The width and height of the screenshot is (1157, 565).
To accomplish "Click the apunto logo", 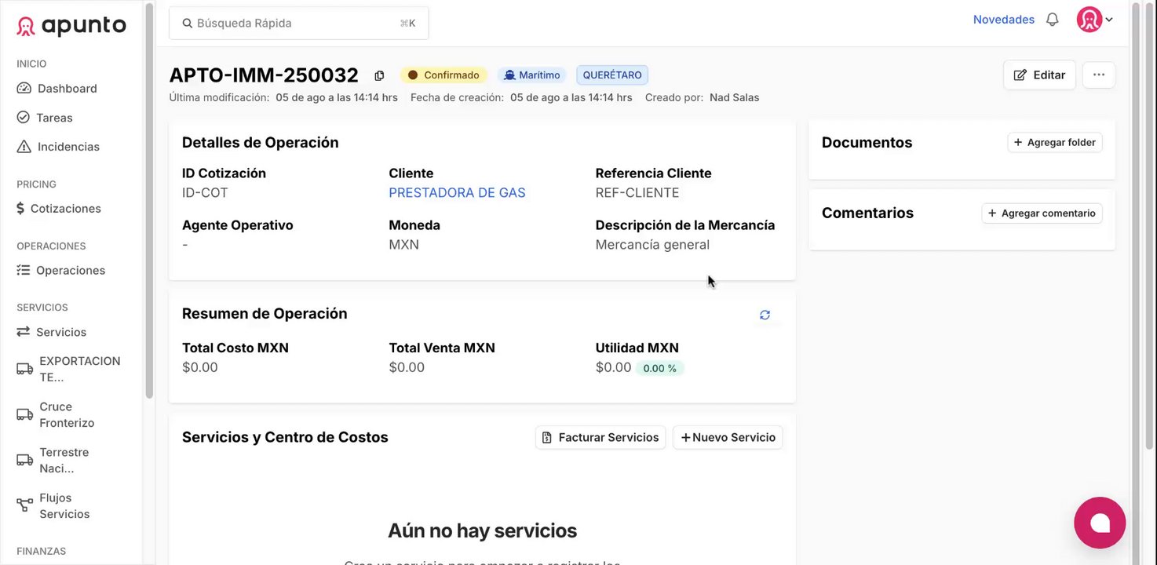I will [x=71, y=26].
